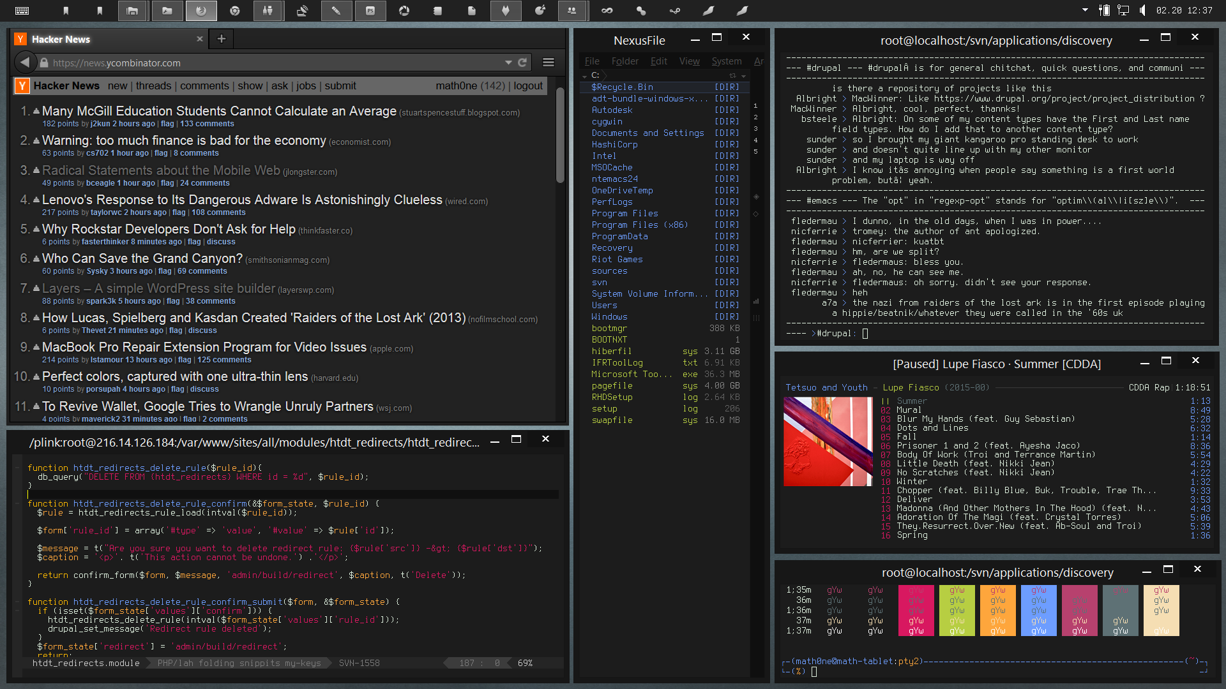Click the volume speaker icon in system tray

(x=1142, y=10)
